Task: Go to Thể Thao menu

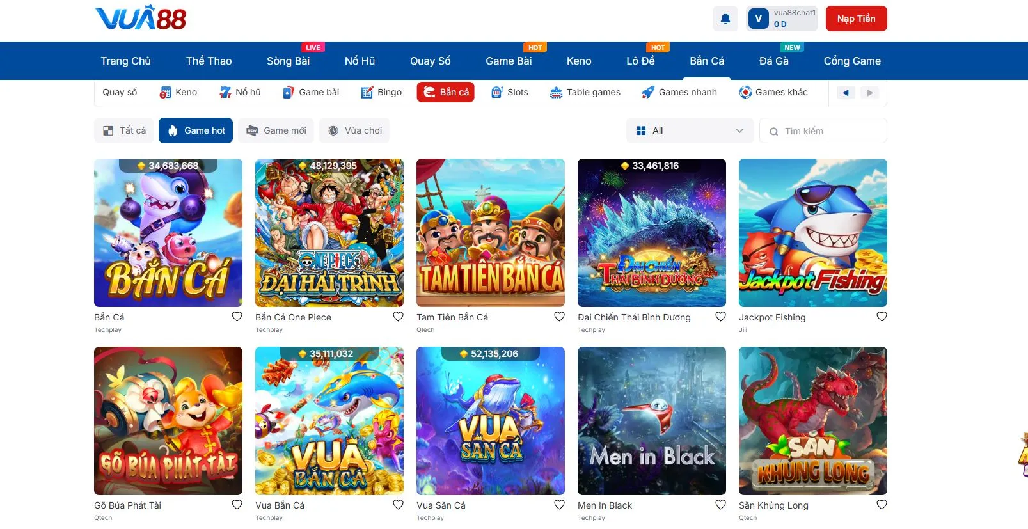Action: pyautogui.click(x=209, y=61)
